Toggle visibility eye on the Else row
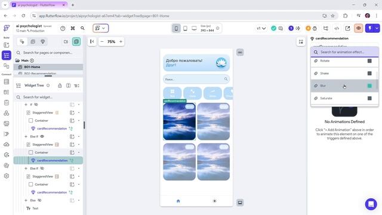 39,201
